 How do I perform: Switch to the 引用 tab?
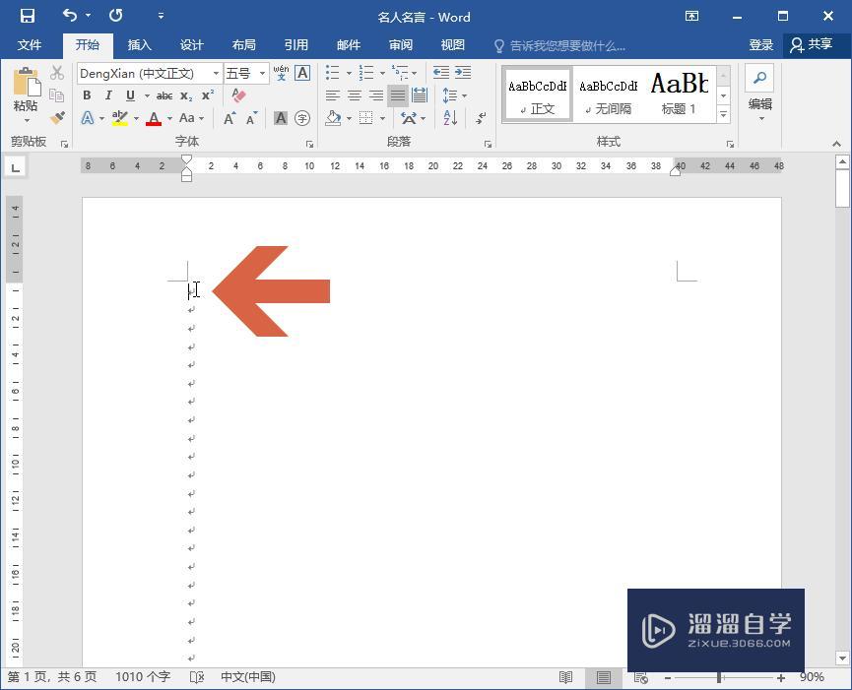point(296,45)
